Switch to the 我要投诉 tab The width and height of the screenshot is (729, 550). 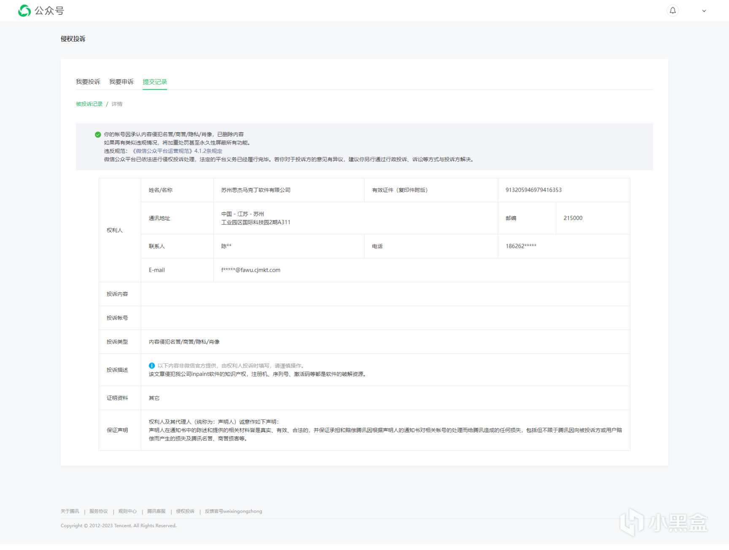click(x=88, y=82)
